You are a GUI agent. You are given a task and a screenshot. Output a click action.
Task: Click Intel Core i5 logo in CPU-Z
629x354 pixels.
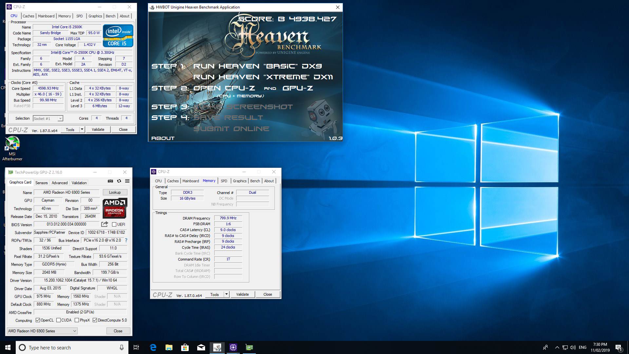point(118,36)
